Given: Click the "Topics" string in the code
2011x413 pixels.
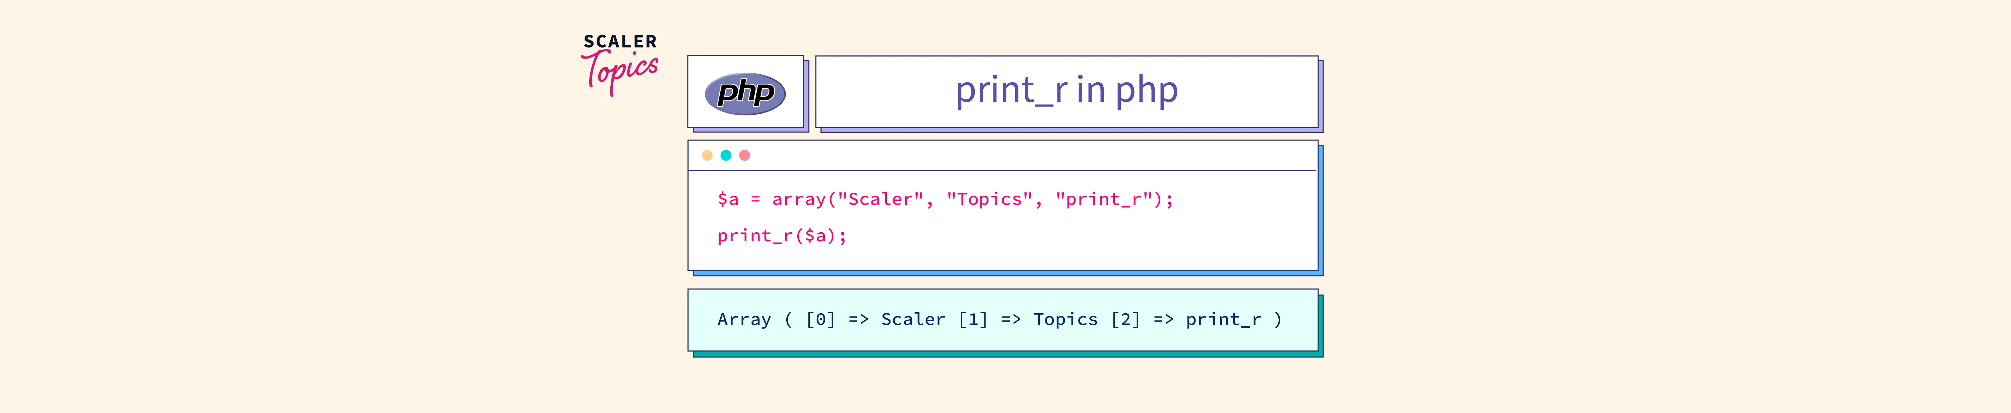Looking at the screenshot, I should (x=989, y=199).
